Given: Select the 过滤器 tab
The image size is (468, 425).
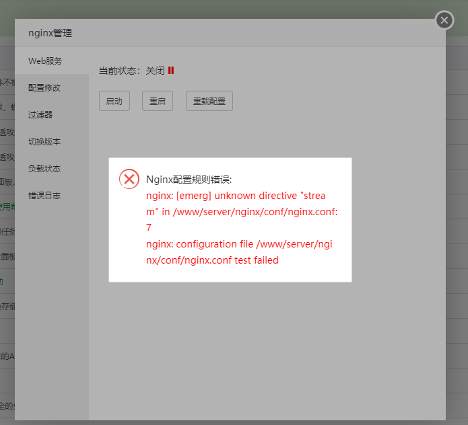Looking at the screenshot, I should click(52, 114).
